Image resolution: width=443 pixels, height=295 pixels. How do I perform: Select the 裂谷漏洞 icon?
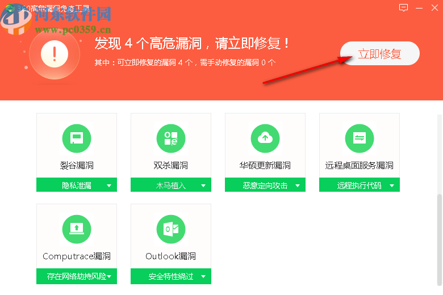point(77,138)
